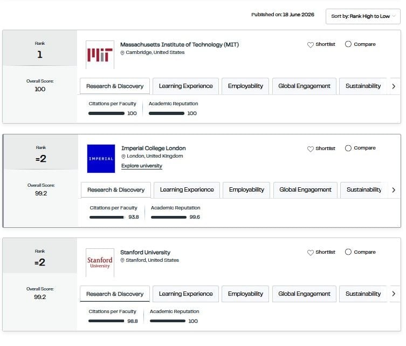
Task: Click Imperial's Citations per Faculty score bar
Action: pos(107,217)
